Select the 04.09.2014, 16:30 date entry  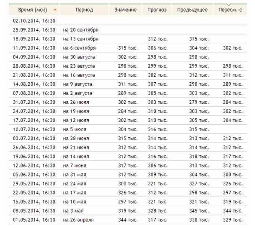pyautogui.click(x=34, y=57)
